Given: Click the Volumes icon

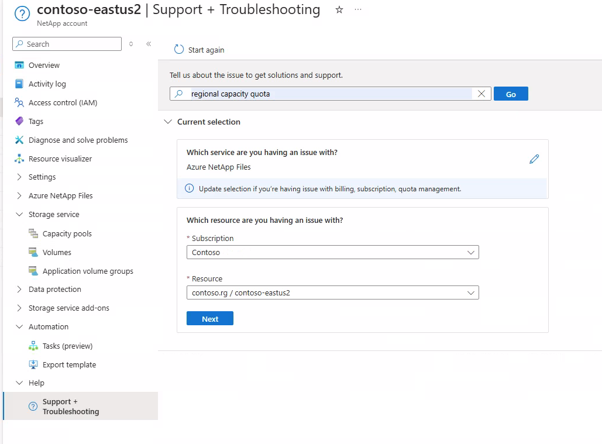Looking at the screenshot, I should coord(33,252).
